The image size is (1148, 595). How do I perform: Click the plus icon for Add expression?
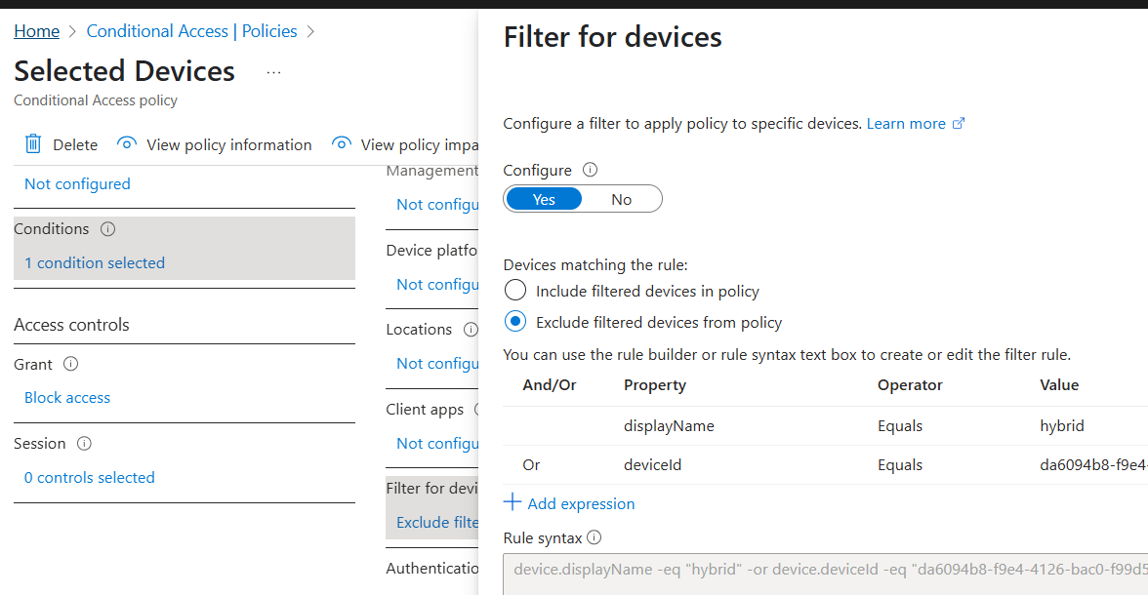512,502
